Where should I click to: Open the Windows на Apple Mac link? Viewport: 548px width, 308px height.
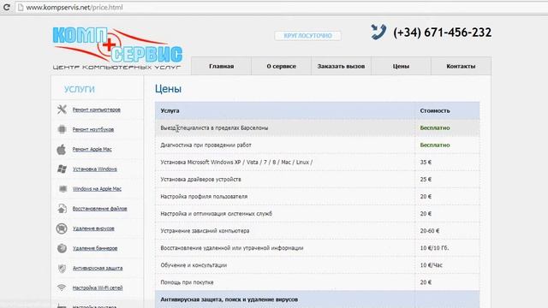tap(97, 189)
